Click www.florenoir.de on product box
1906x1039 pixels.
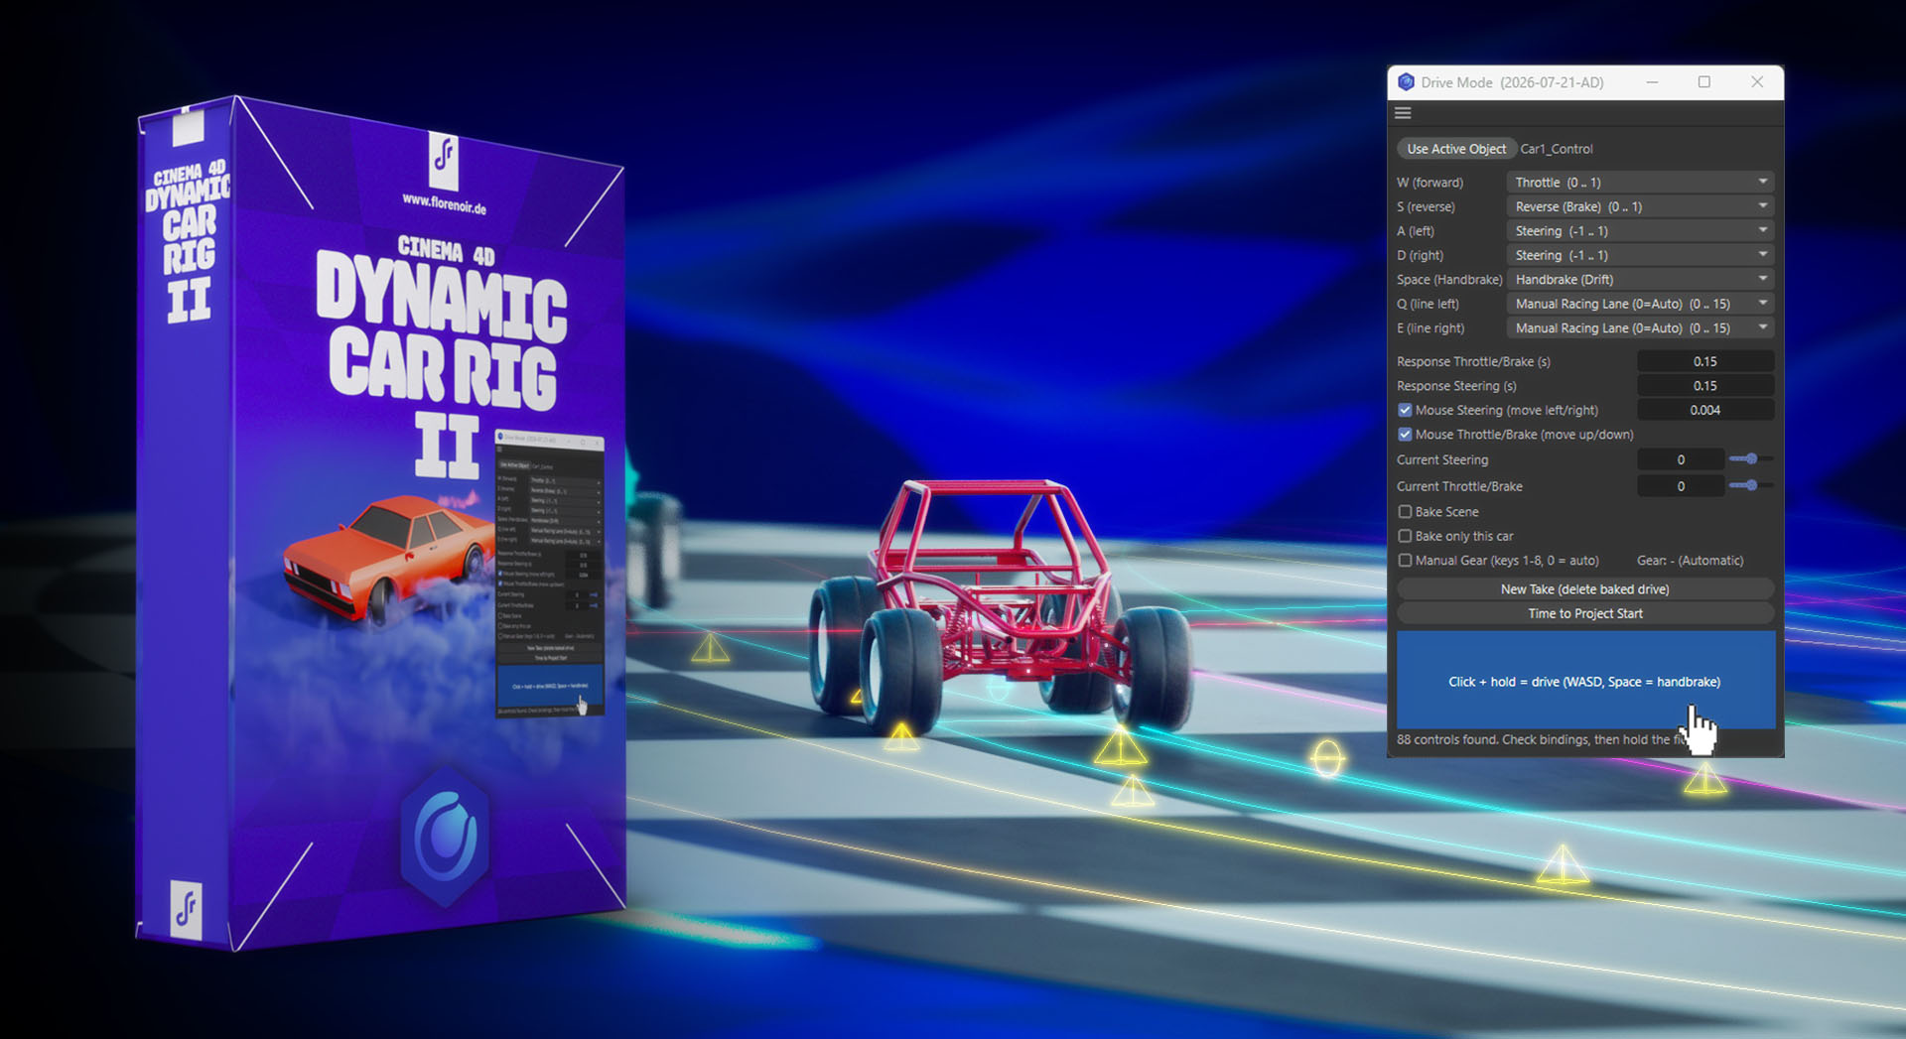tap(444, 203)
